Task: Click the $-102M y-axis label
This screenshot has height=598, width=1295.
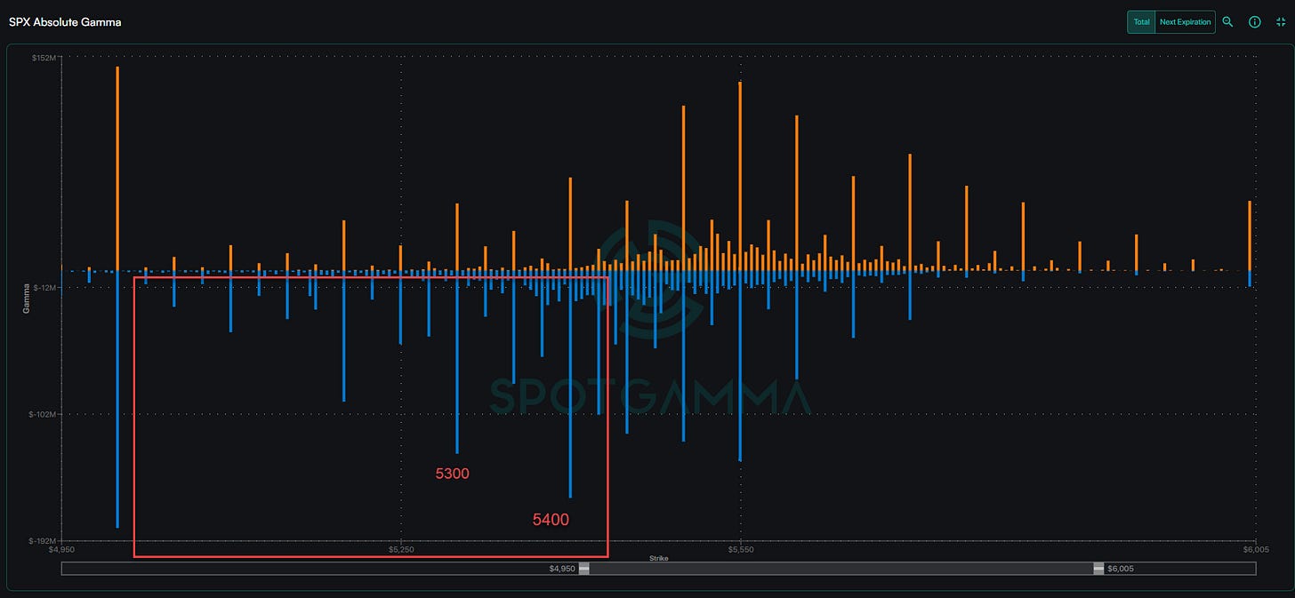Action: 43,414
